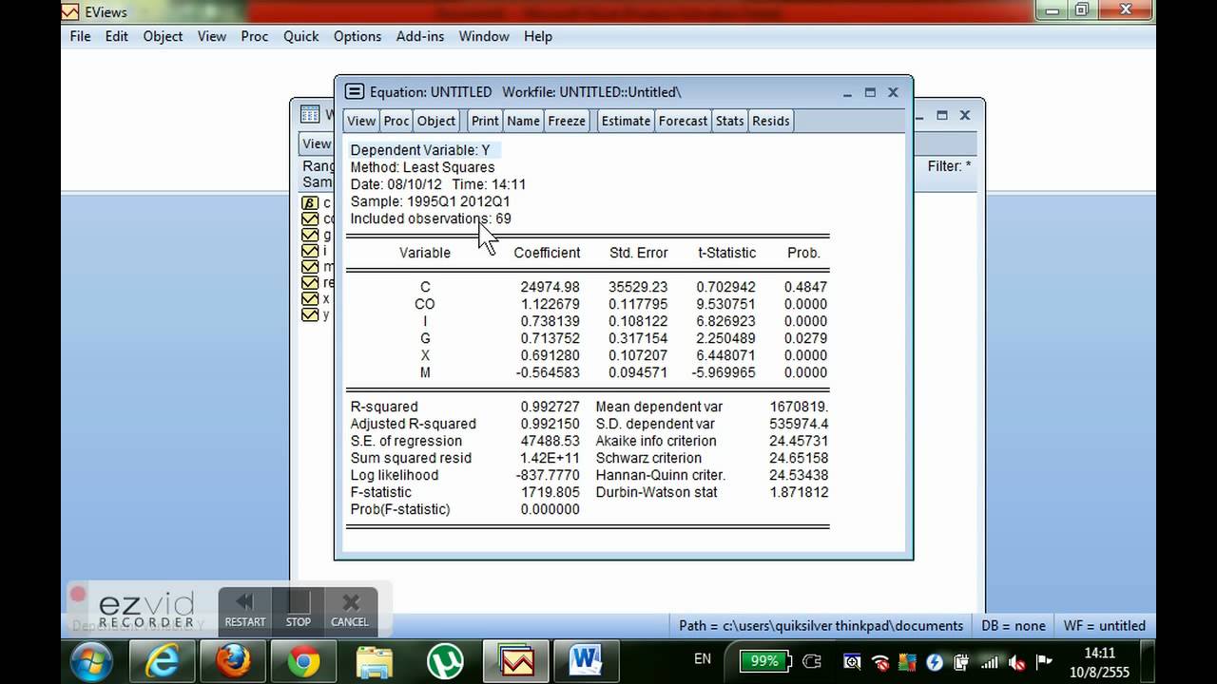Open Windows Explorer folder taskbar icon
The height and width of the screenshot is (684, 1217).
pos(374,661)
